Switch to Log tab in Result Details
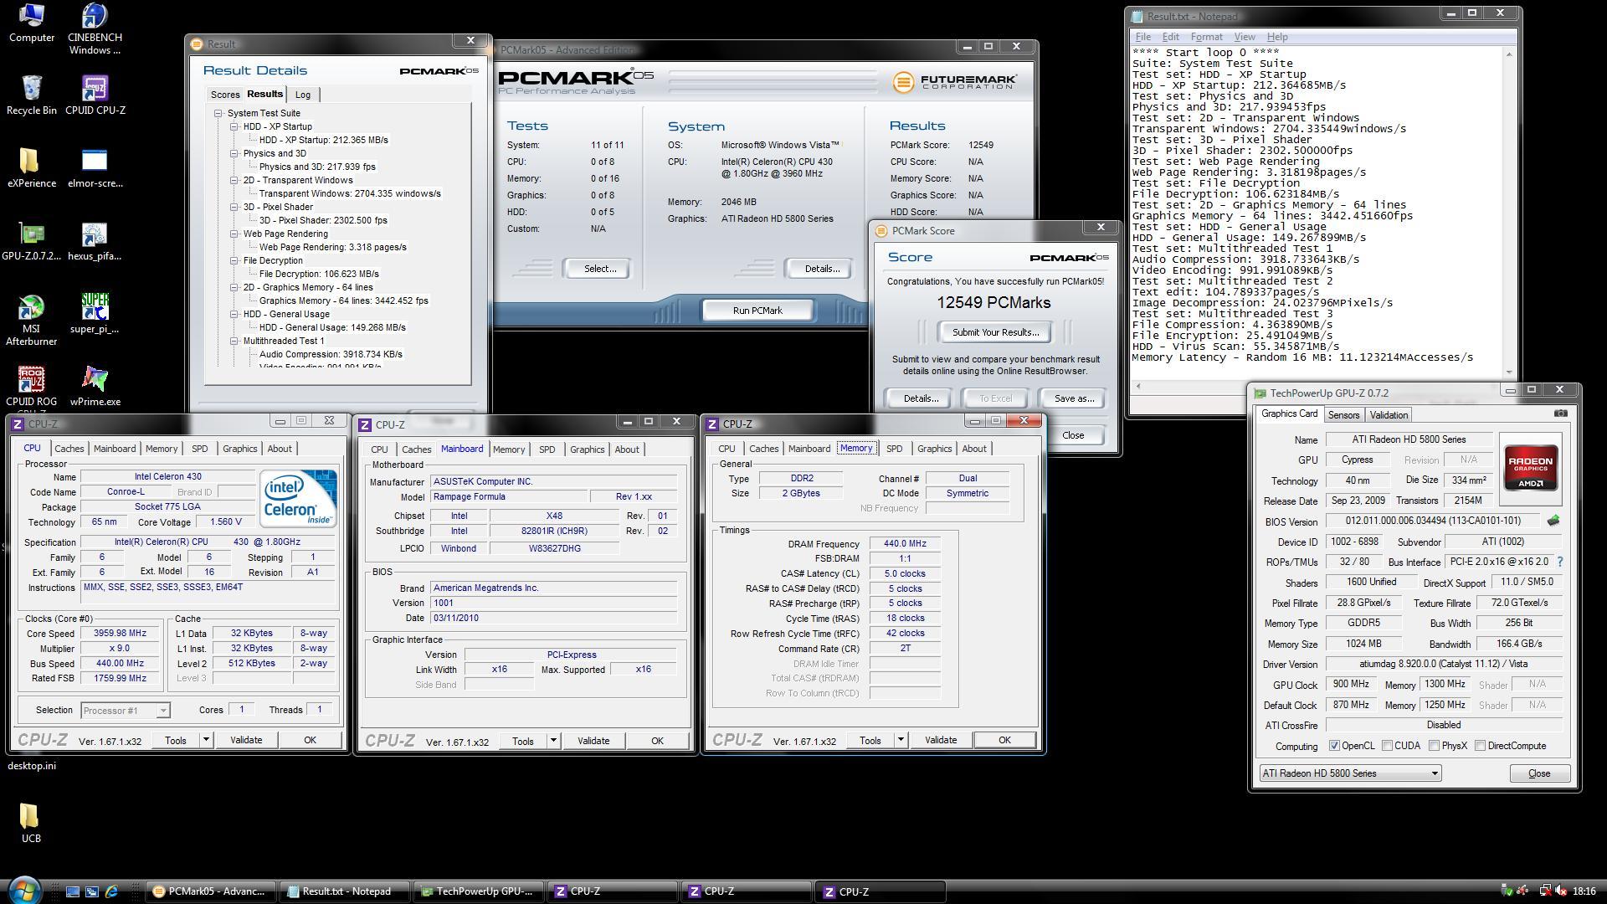 [x=303, y=95]
